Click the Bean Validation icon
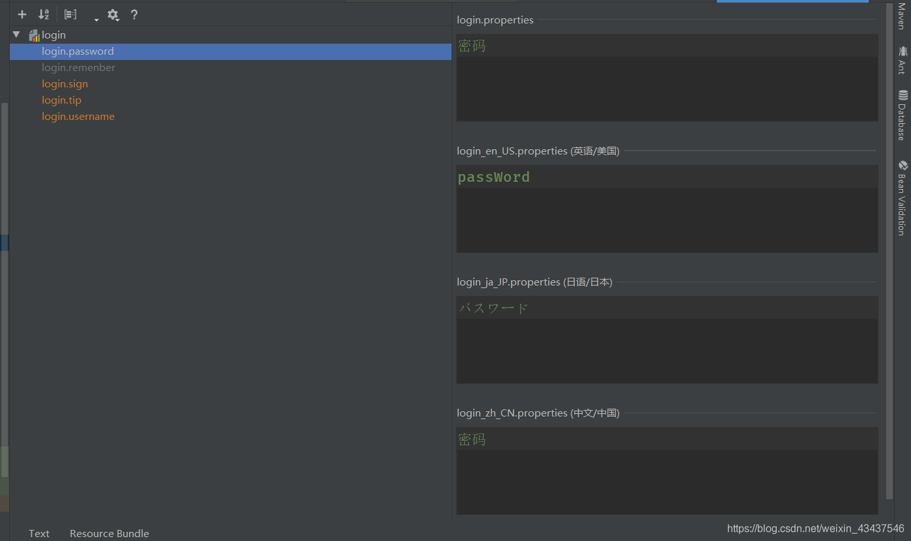911x541 pixels. click(x=903, y=166)
